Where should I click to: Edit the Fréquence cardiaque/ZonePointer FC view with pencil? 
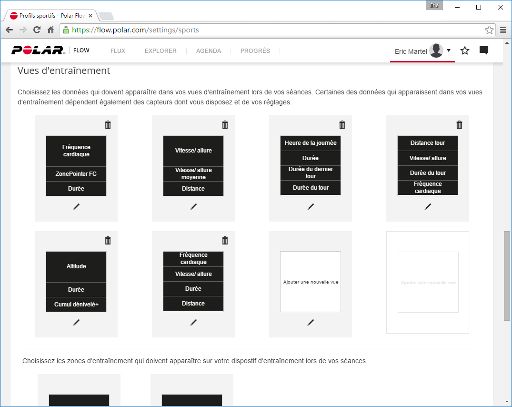point(76,207)
